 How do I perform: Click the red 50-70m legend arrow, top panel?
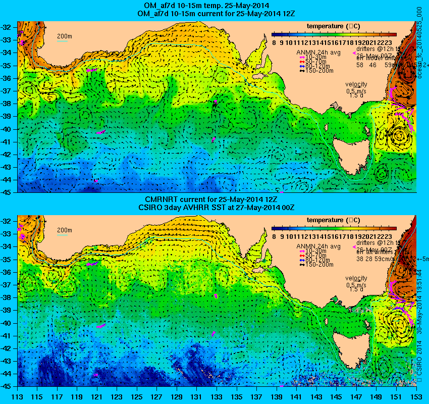click(302, 62)
